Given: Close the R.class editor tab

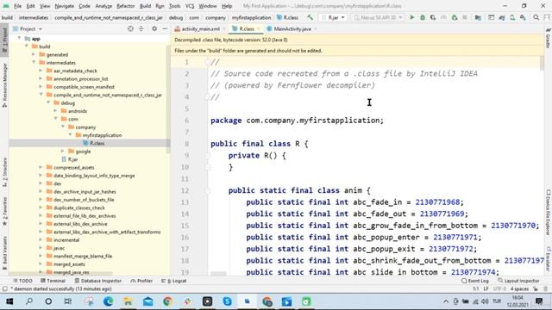Looking at the screenshot, I should tap(259, 28).
